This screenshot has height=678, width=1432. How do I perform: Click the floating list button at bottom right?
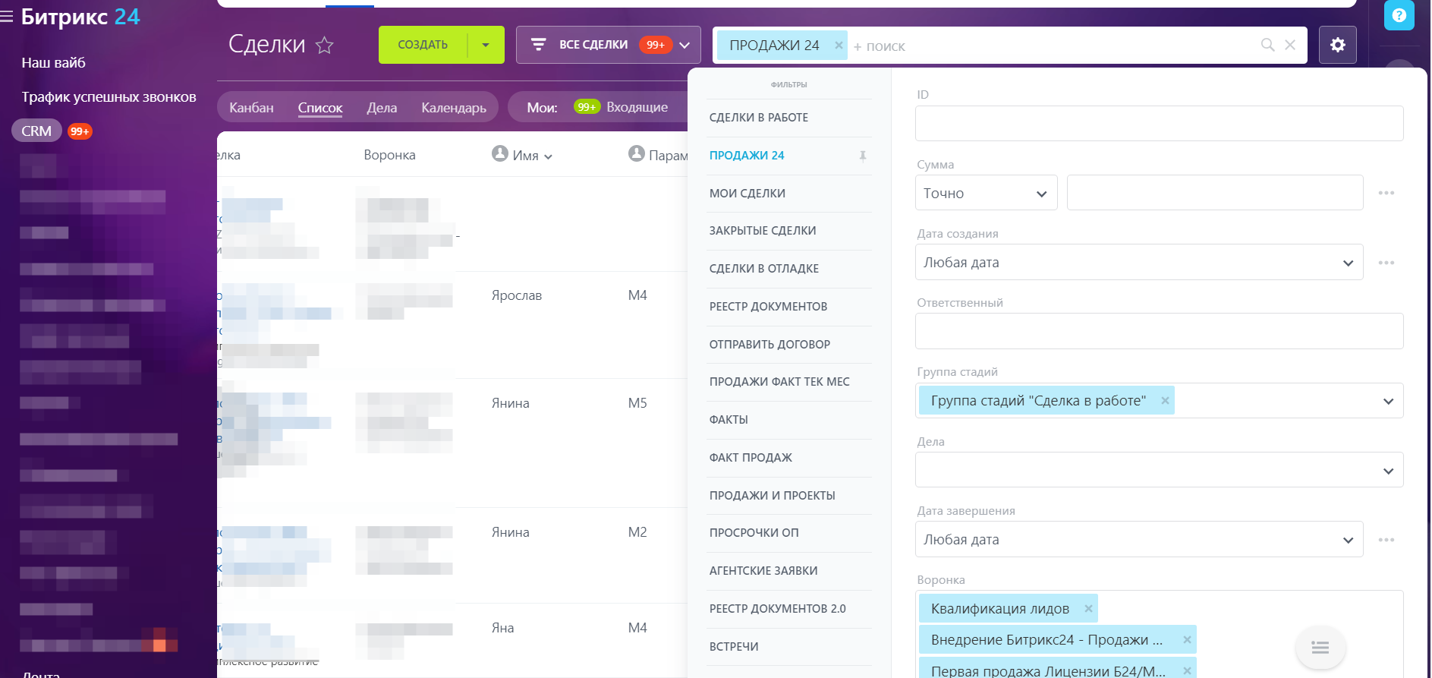tap(1320, 647)
